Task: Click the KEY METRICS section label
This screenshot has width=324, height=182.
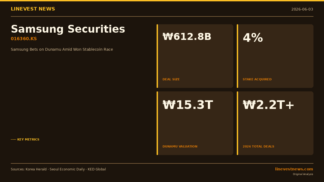Action: 28,140
